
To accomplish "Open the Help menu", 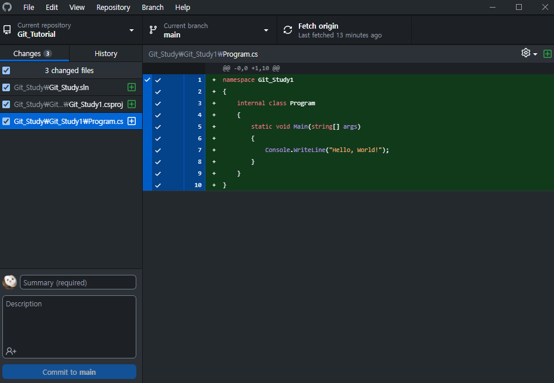I will tap(183, 7).
